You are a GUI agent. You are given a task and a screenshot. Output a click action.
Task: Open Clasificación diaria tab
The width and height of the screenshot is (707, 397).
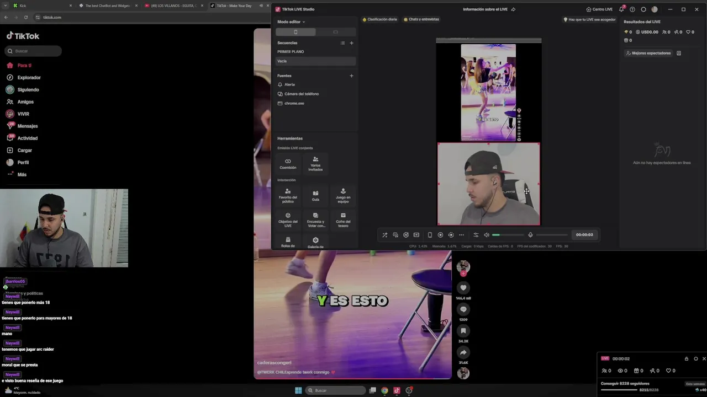(x=379, y=19)
